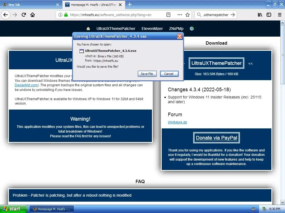Click the UltraUXThemePatcher download button
This screenshot has width=285, height=213.
216,63
